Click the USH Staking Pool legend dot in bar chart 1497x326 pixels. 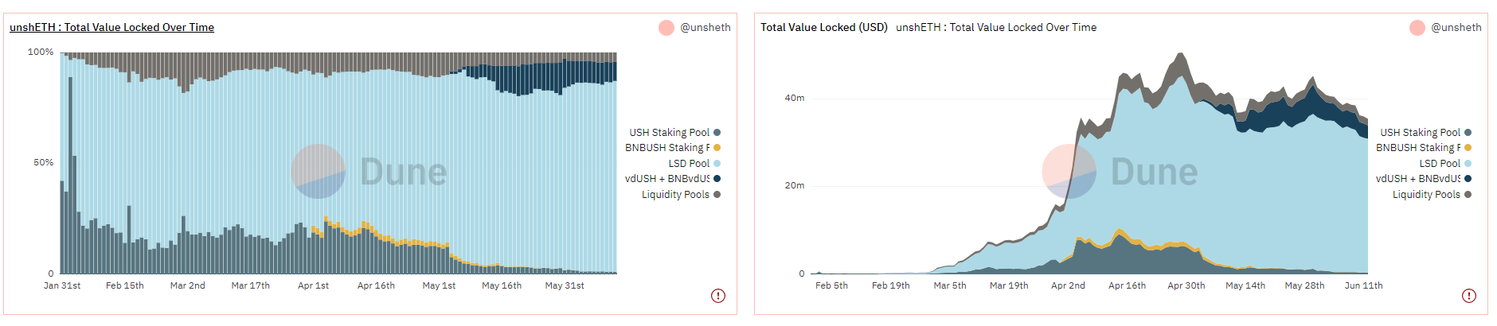(x=717, y=133)
